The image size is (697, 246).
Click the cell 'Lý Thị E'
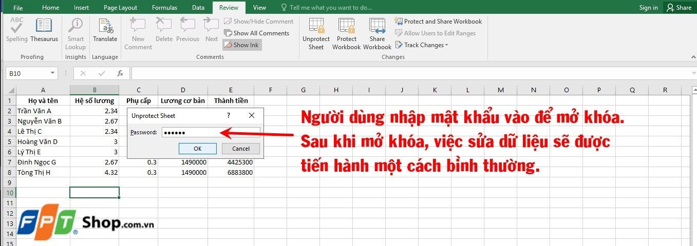tap(43, 152)
